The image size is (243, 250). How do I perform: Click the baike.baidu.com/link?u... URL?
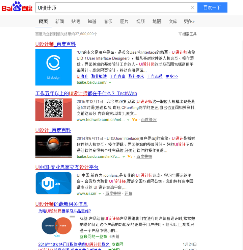[x=99, y=156]
